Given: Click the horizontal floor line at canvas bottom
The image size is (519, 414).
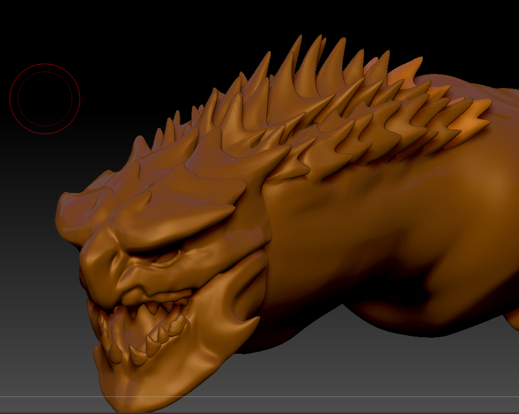Looking at the screenshot, I should pyautogui.click(x=340, y=397).
